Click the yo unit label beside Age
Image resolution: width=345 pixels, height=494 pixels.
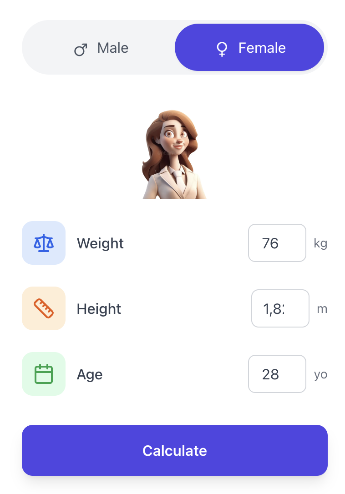321,375
